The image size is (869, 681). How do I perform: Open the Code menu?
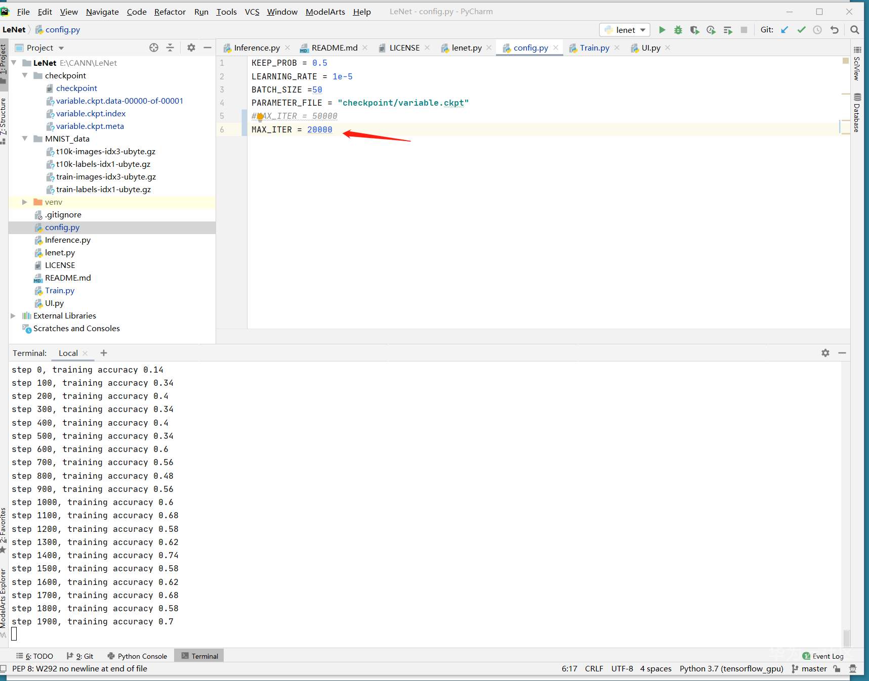pos(137,12)
